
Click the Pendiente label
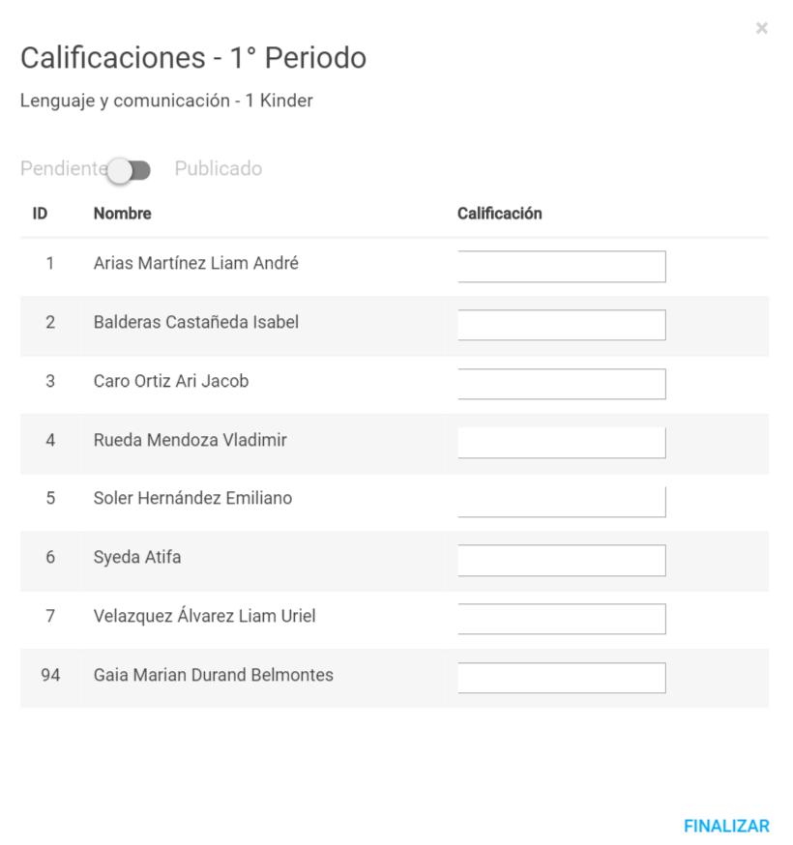coord(64,168)
